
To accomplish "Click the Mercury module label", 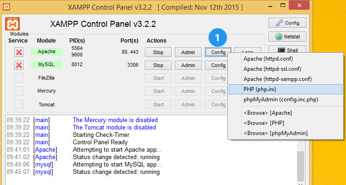I will tap(46, 91).
